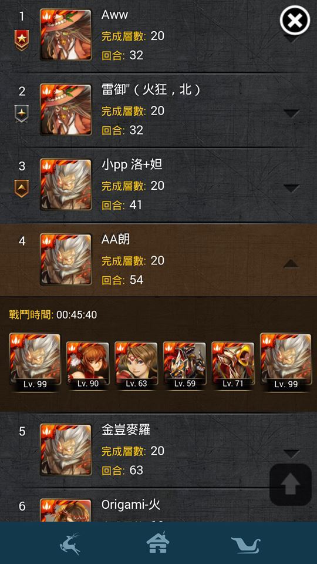
Task: Expand details for 金豈麥羅 entry
Action: point(291,453)
